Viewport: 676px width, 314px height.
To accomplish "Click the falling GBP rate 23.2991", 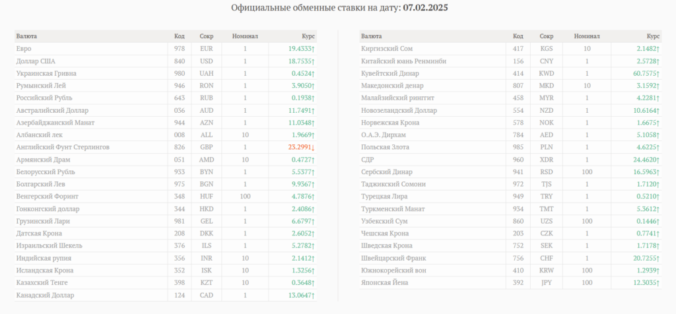I will point(301,147).
